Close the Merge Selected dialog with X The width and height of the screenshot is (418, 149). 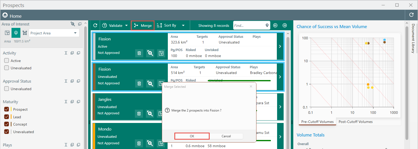251,86
